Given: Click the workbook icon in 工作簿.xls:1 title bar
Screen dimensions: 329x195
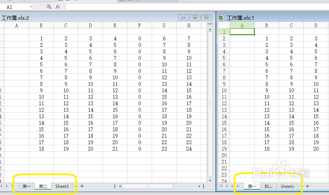Looking at the screenshot, I should coord(222,18).
